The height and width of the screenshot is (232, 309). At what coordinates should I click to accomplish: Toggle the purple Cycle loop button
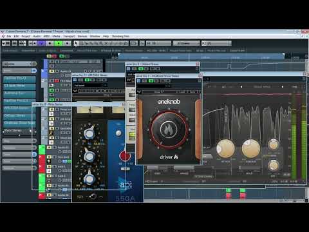41,43
